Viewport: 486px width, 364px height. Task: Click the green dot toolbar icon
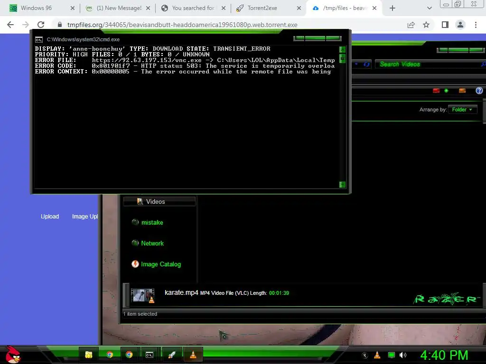tap(446, 91)
